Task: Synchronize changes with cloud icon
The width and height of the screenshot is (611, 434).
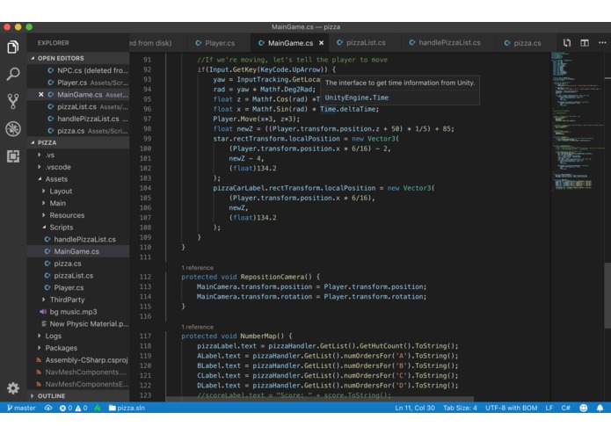Action: click(48, 408)
